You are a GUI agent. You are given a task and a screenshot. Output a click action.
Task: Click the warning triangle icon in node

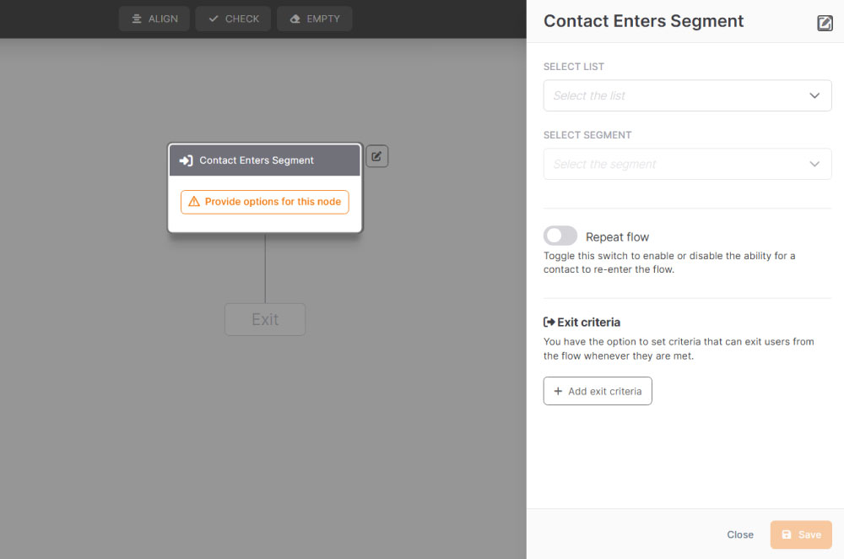[x=194, y=202]
